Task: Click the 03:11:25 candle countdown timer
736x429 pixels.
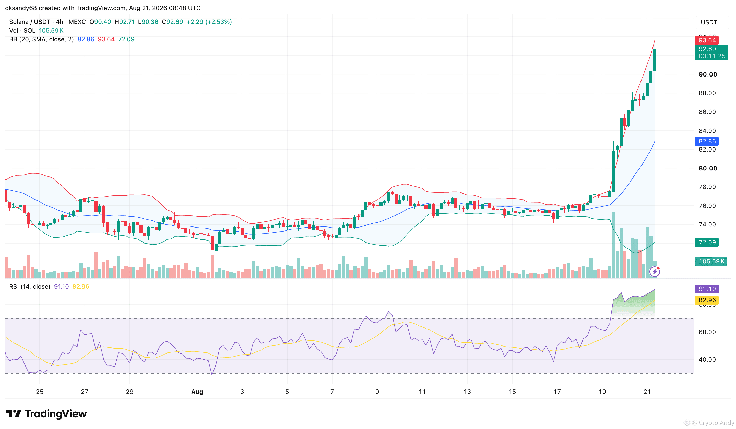Action: pyautogui.click(x=712, y=56)
